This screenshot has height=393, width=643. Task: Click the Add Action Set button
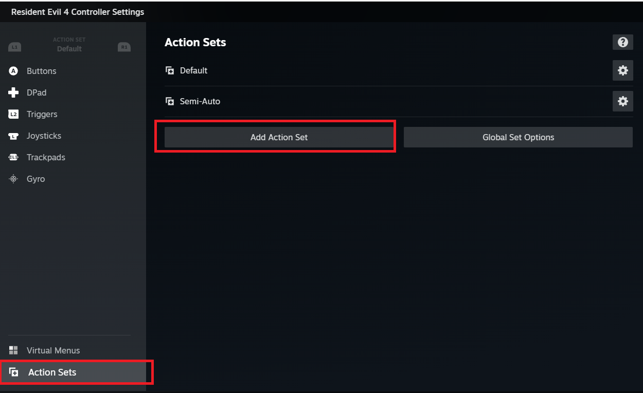tap(279, 137)
